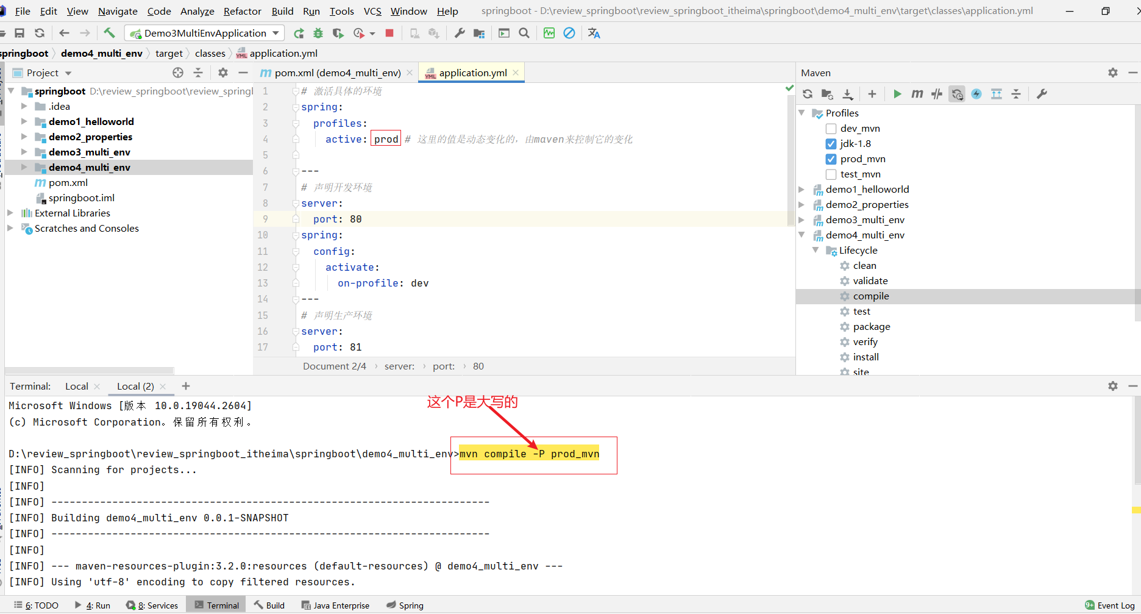
Task: Expand the demo3_multi_env folder in Project tree
Action: (24, 152)
